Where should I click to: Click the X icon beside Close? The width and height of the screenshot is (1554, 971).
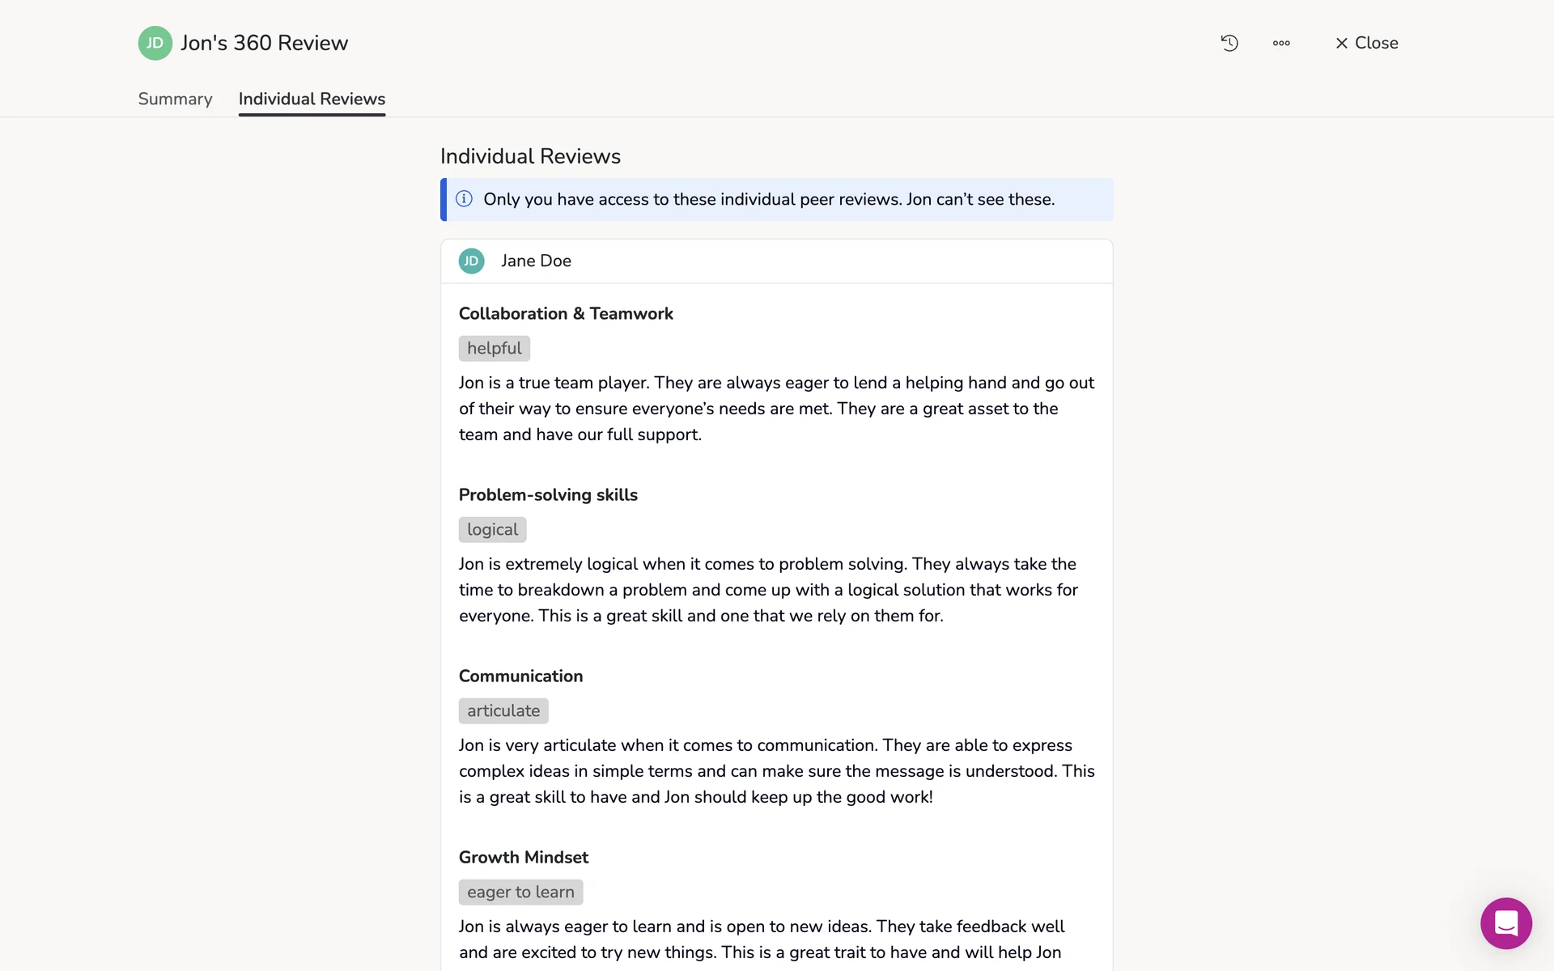(x=1341, y=43)
